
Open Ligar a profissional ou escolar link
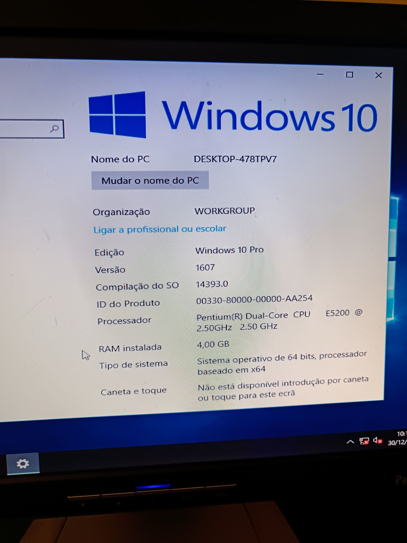click(160, 229)
